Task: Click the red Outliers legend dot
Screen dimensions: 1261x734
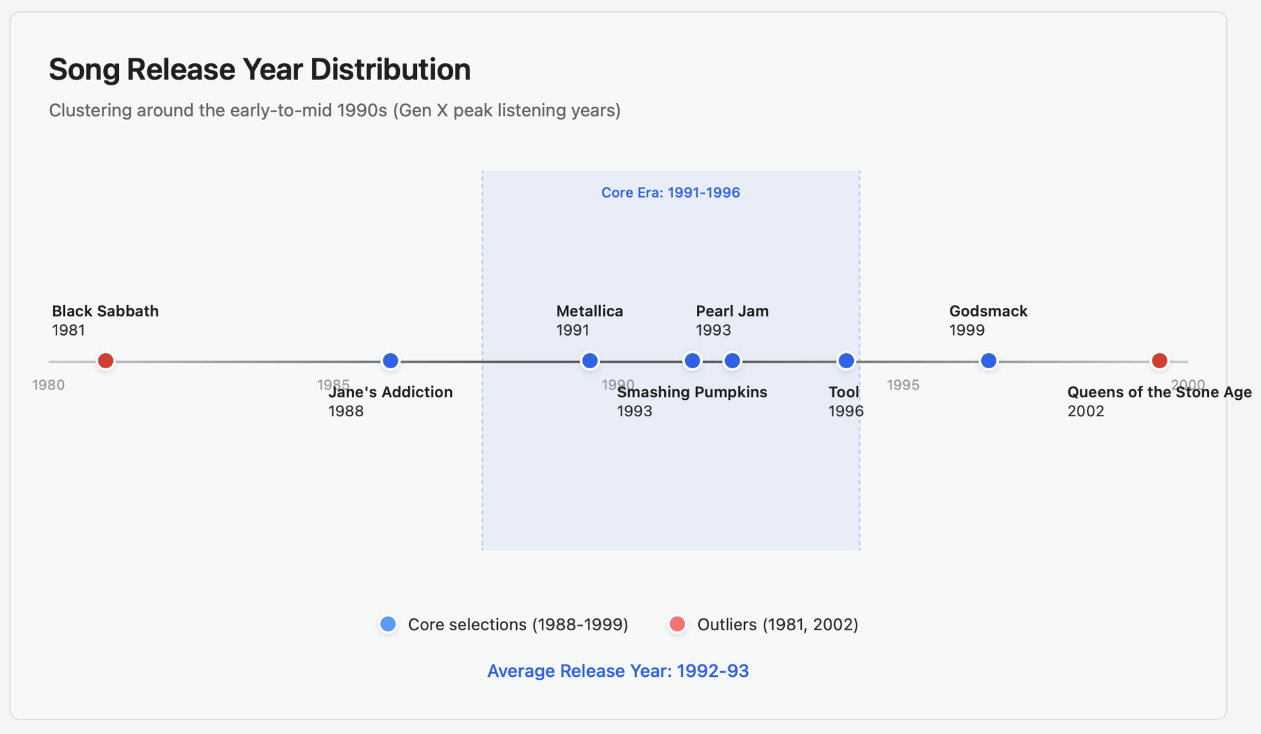Action: (677, 624)
